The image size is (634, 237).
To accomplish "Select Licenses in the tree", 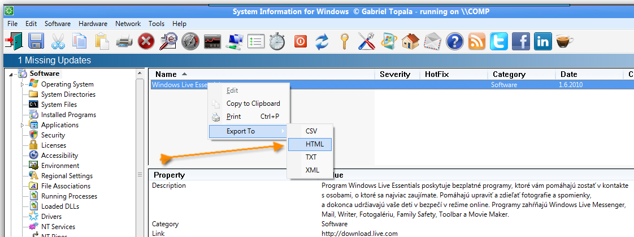I will (54, 145).
